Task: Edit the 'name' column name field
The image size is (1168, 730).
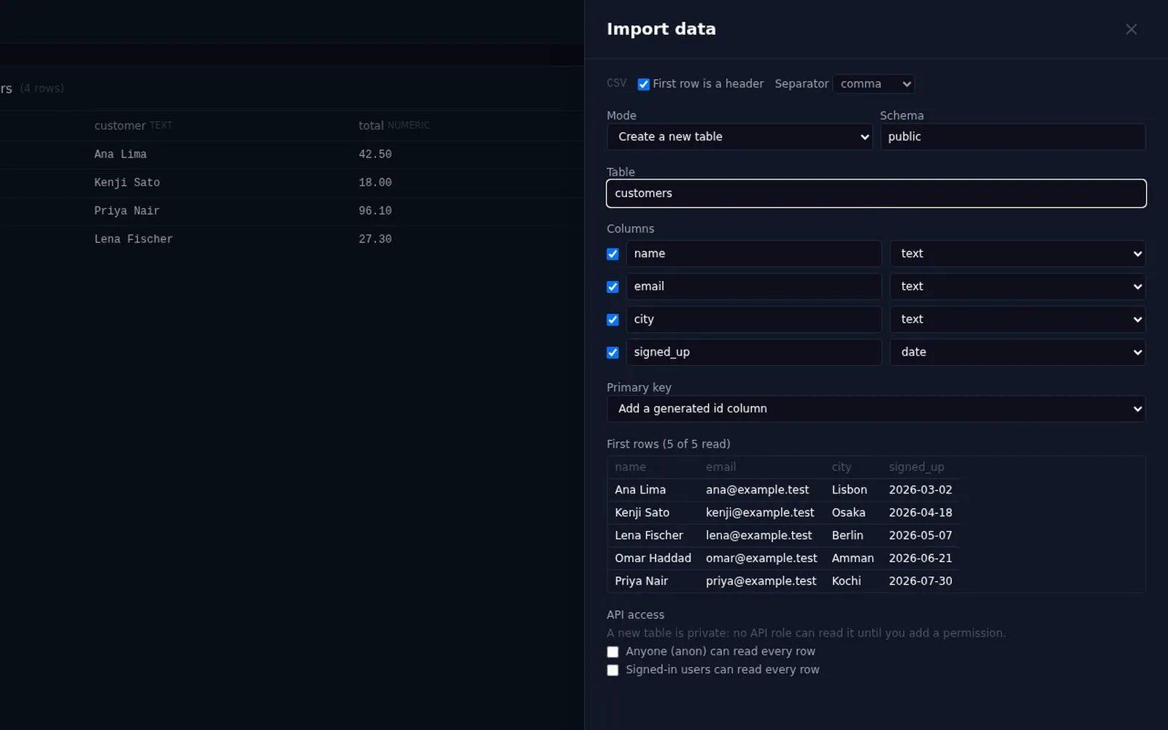Action: [753, 253]
